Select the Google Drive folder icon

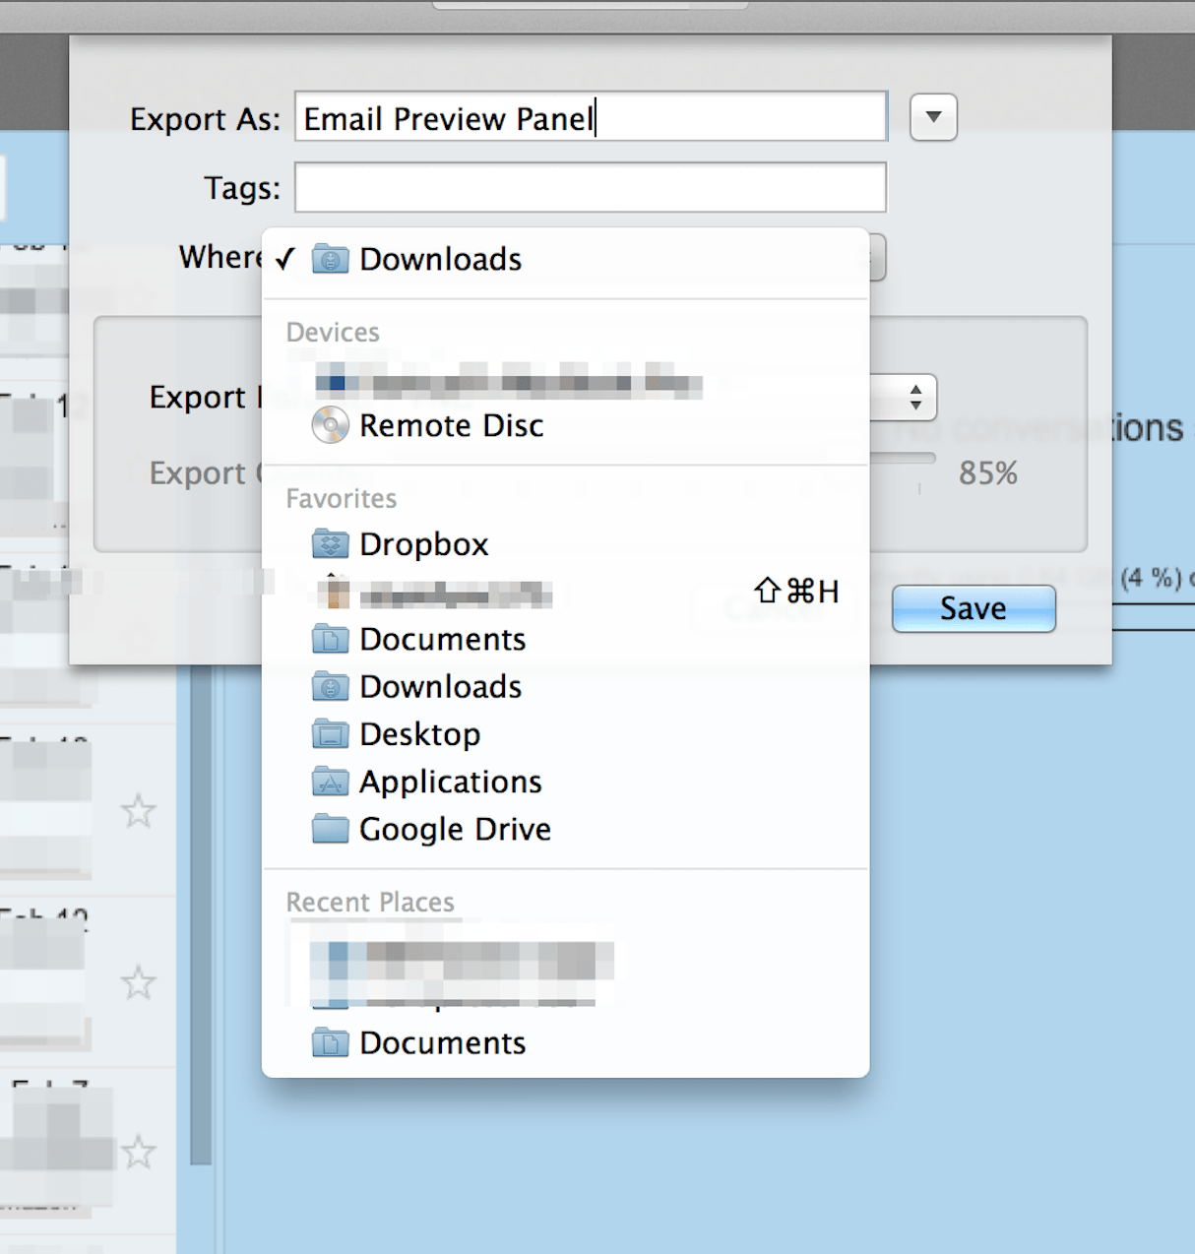pyautogui.click(x=331, y=829)
